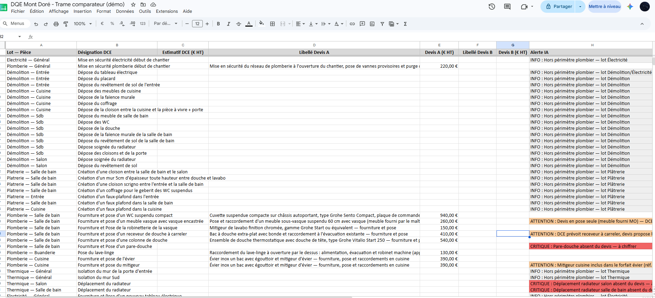655x298 pixels.
Task: Insert a link with chain icon
Action: (x=352, y=24)
